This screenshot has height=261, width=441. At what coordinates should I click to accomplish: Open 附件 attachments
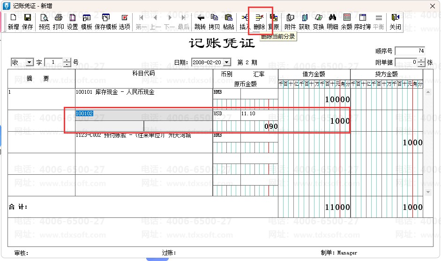point(290,22)
